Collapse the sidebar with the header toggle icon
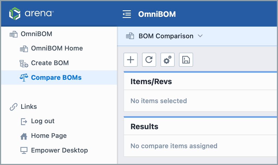Image resolution: width=278 pixels, height=165 pixels. tap(127, 14)
